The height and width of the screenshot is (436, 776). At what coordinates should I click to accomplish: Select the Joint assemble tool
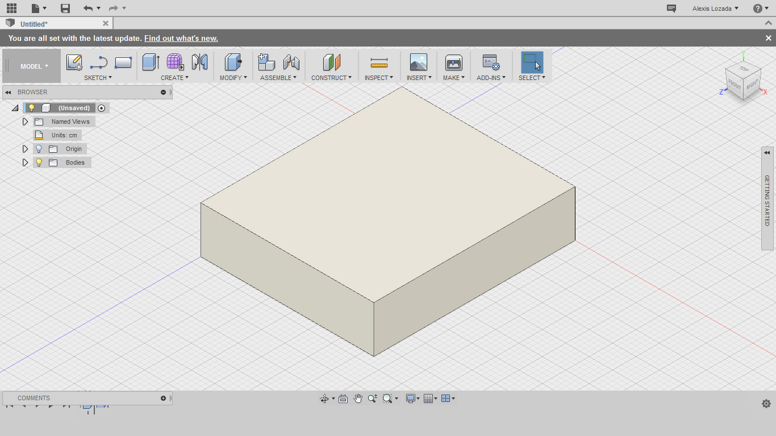pyautogui.click(x=291, y=62)
